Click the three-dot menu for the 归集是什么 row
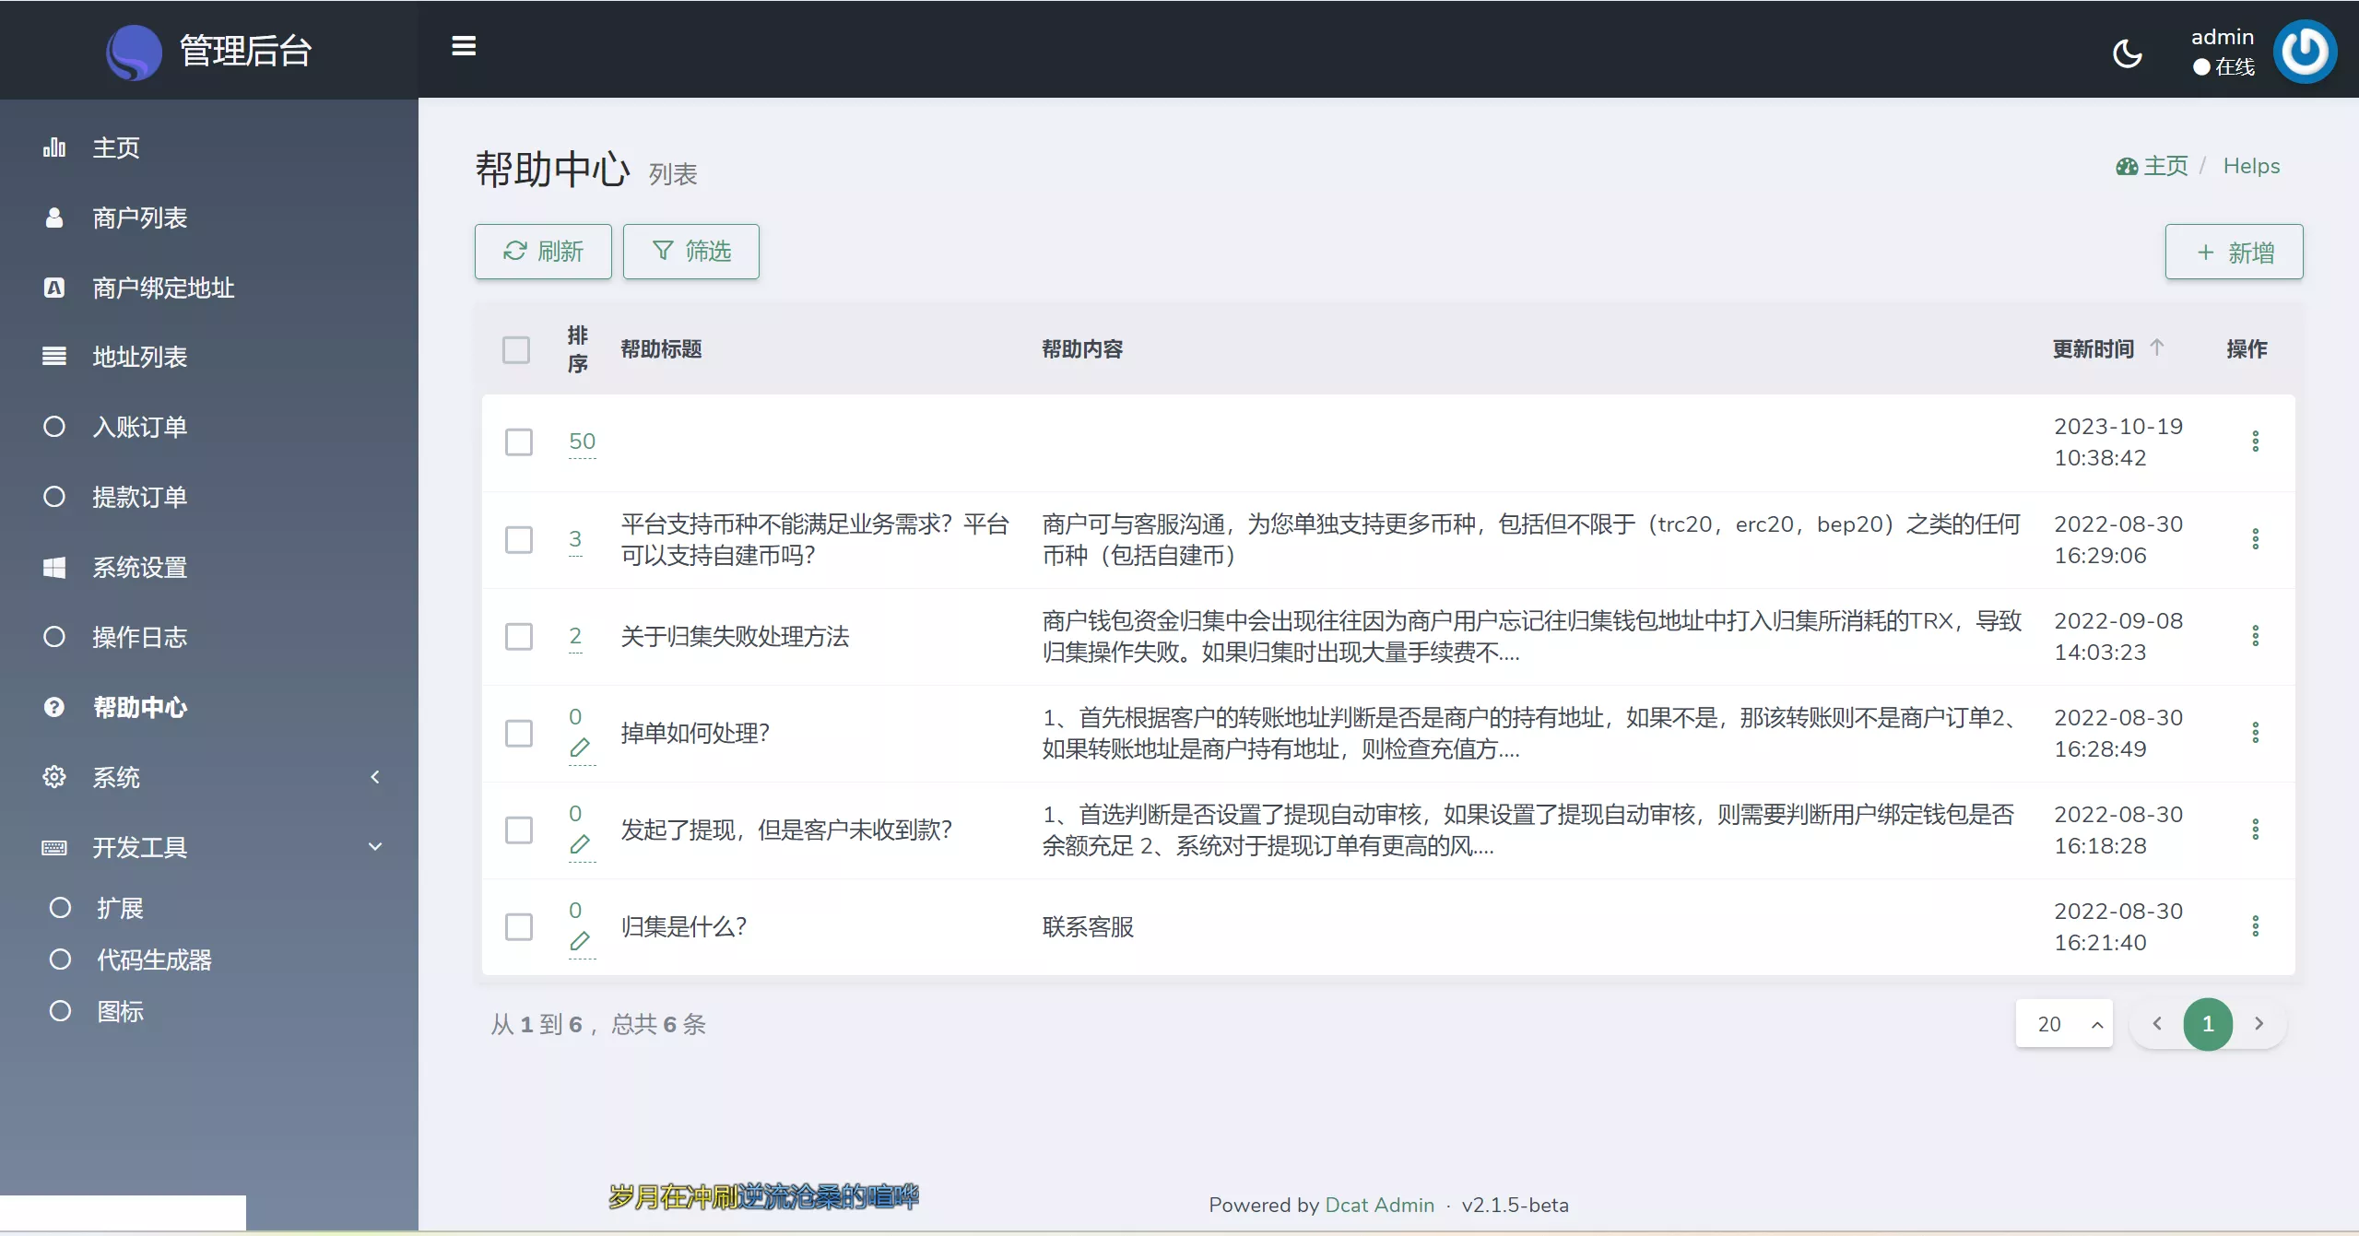This screenshot has width=2359, height=1236. point(2255,926)
